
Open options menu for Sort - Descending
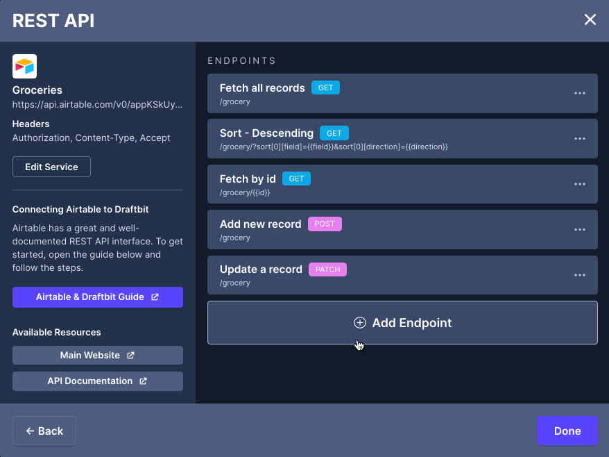pos(579,139)
